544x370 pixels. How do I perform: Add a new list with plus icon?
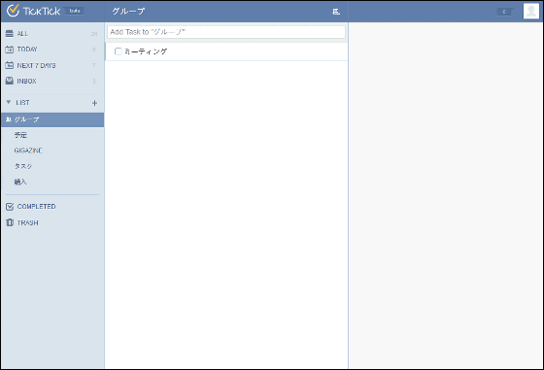[95, 103]
